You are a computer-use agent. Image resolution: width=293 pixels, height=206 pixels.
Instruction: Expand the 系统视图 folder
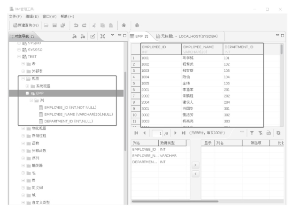[x=27, y=86]
